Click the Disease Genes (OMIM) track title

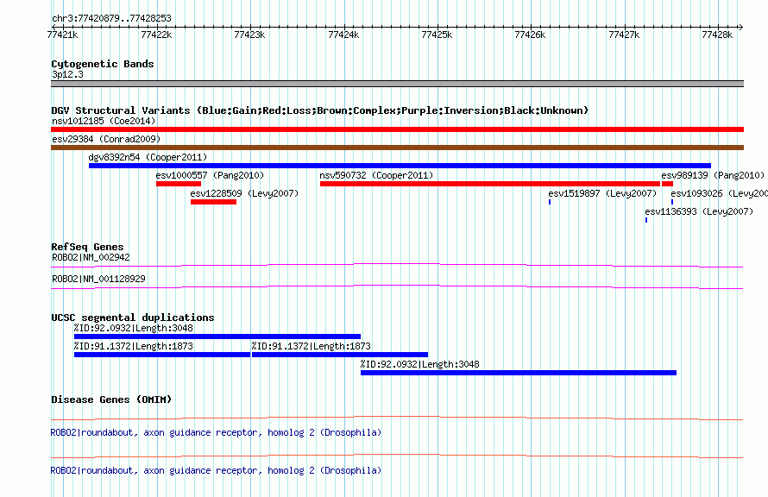tap(111, 399)
